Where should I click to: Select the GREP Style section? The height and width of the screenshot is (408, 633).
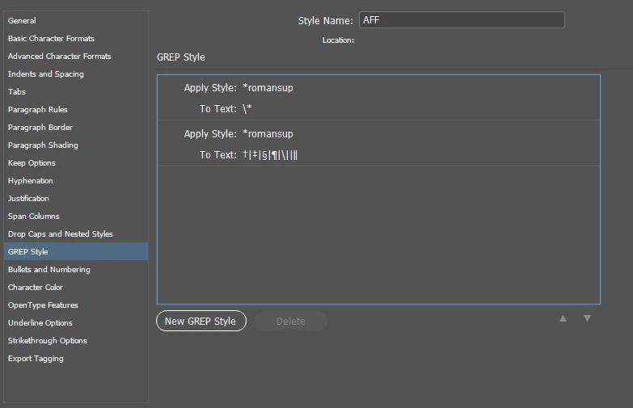point(76,251)
